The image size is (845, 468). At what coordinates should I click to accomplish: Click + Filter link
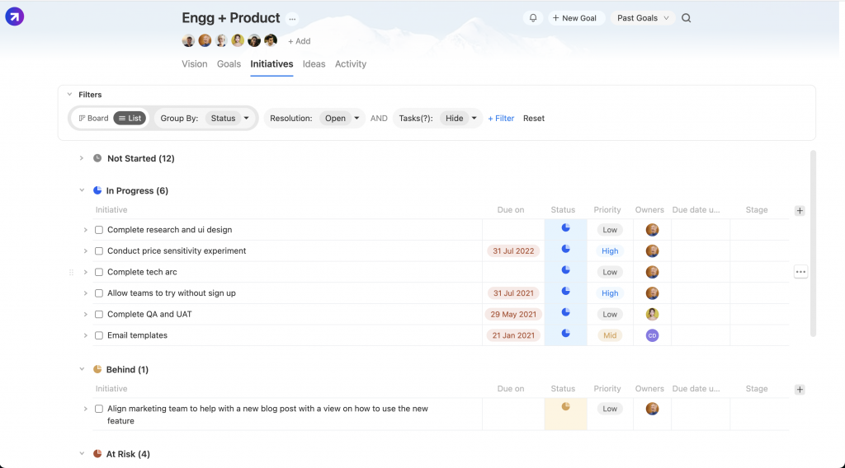(x=501, y=118)
